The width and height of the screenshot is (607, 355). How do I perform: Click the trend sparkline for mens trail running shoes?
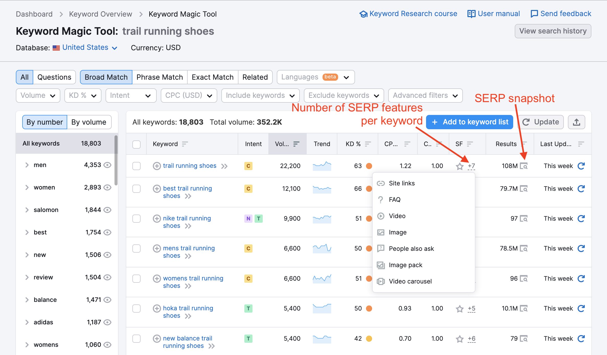pyautogui.click(x=322, y=248)
